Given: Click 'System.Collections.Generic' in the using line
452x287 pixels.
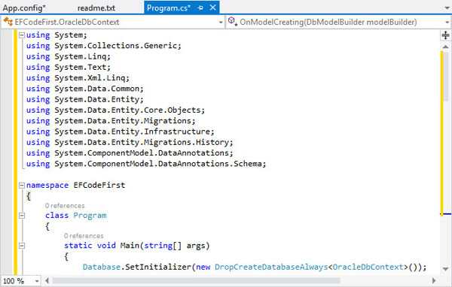Looking at the screenshot, I should (115, 46).
